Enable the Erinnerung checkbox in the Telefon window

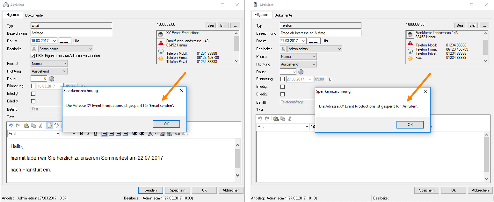coord(282,79)
